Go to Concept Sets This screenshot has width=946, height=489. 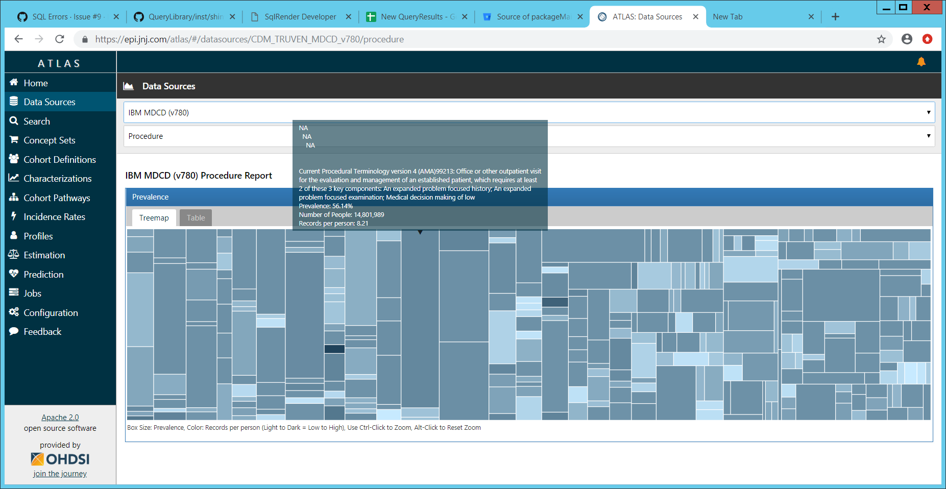pos(49,140)
